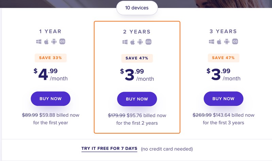
Task: Click Android icon under 3 Years plan
Action: (227, 42)
